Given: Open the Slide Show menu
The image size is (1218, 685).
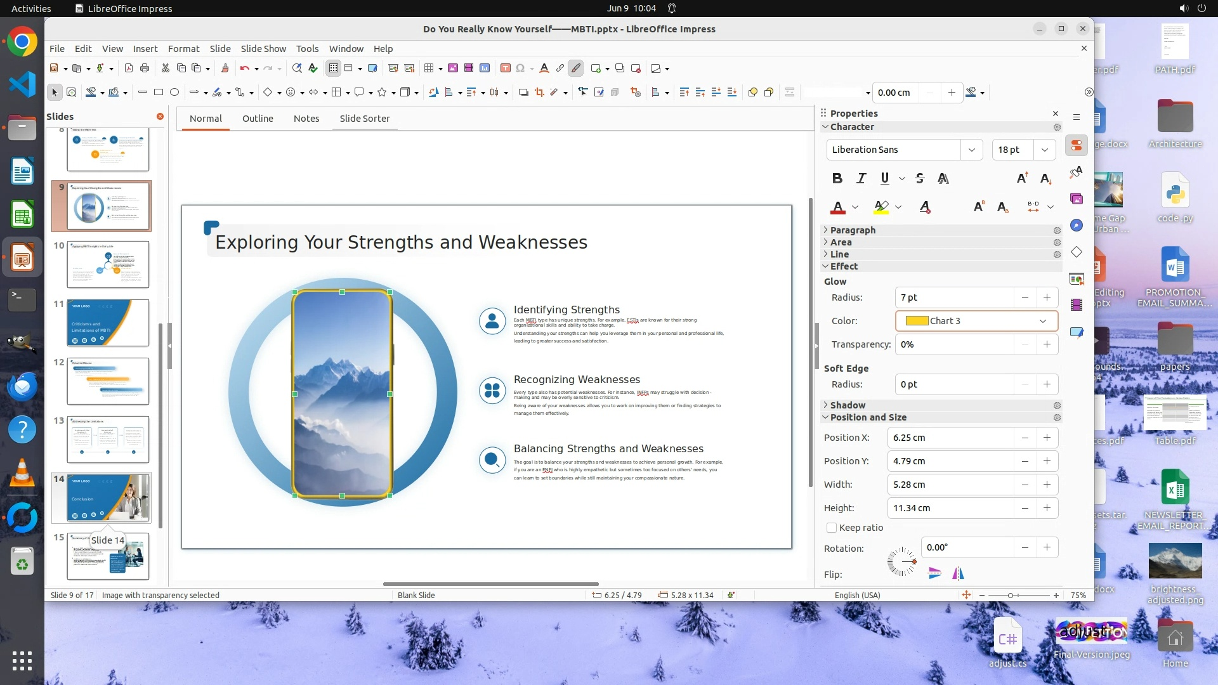Looking at the screenshot, I should coord(263,48).
